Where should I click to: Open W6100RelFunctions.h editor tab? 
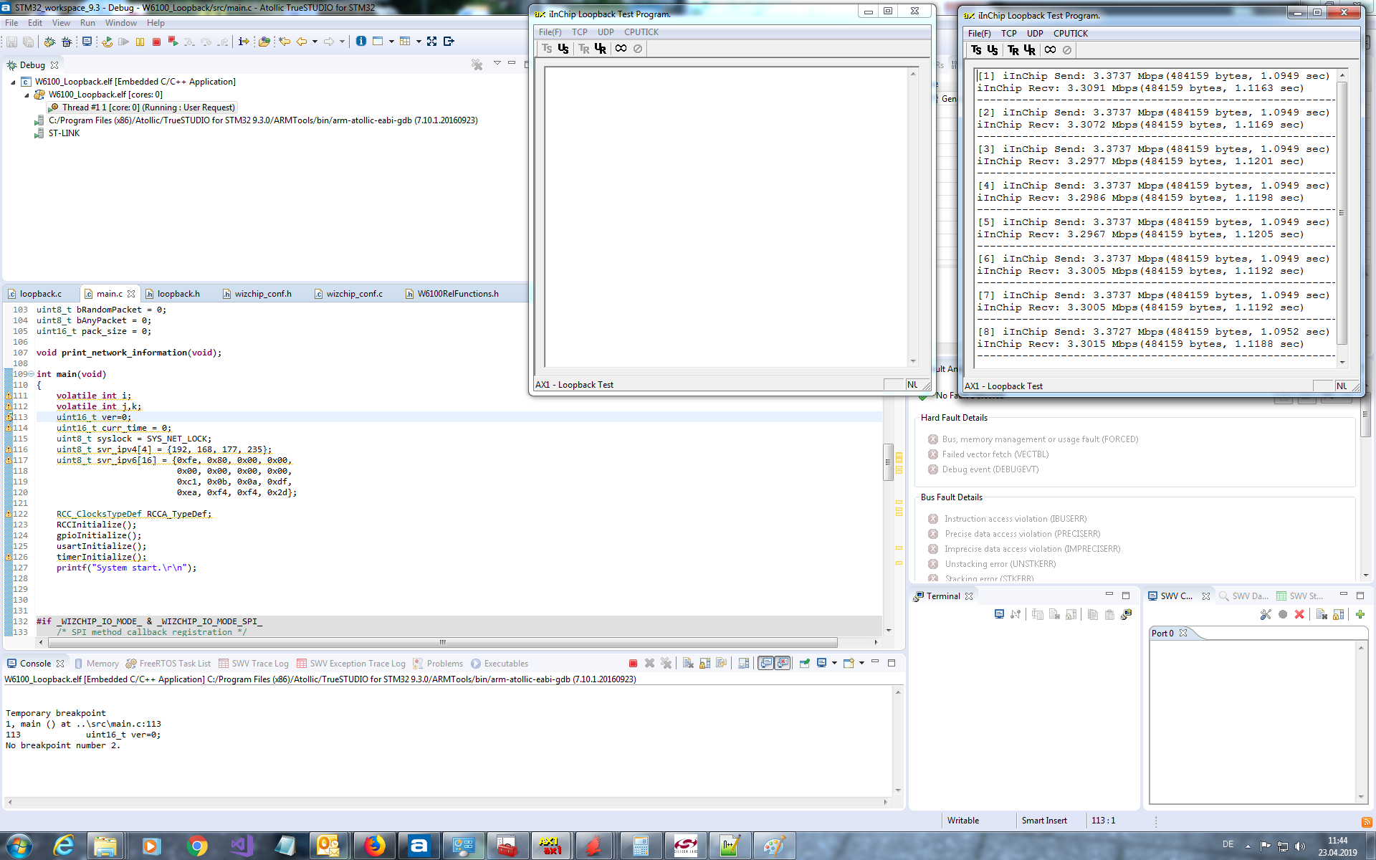(457, 294)
